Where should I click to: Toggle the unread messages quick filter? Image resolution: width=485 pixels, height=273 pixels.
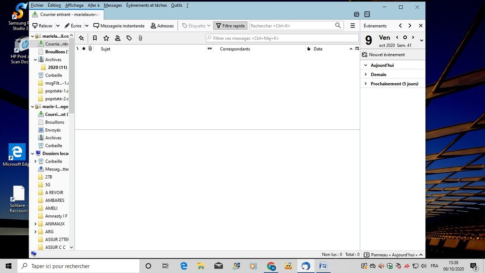pyautogui.click(x=95, y=38)
